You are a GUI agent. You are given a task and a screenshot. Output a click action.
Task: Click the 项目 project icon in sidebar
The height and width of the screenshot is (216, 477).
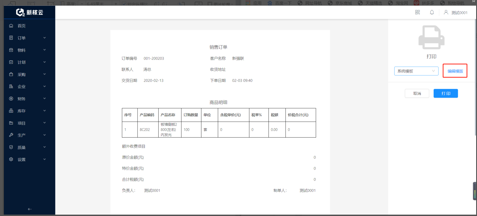11,123
